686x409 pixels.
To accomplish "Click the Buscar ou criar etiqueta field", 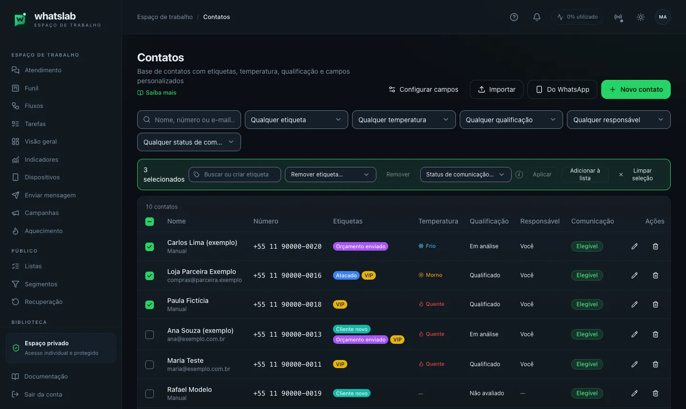I will (x=235, y=175).
